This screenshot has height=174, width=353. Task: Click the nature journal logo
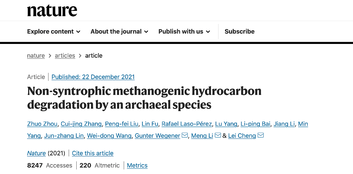tap(52, 11)
